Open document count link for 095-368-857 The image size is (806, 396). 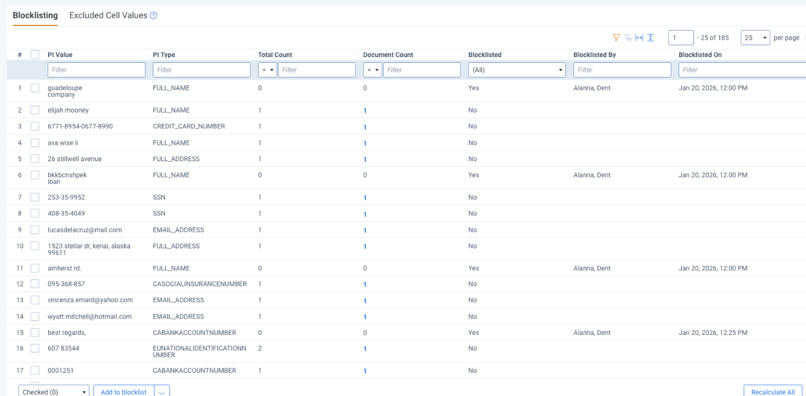pos(365,285)
